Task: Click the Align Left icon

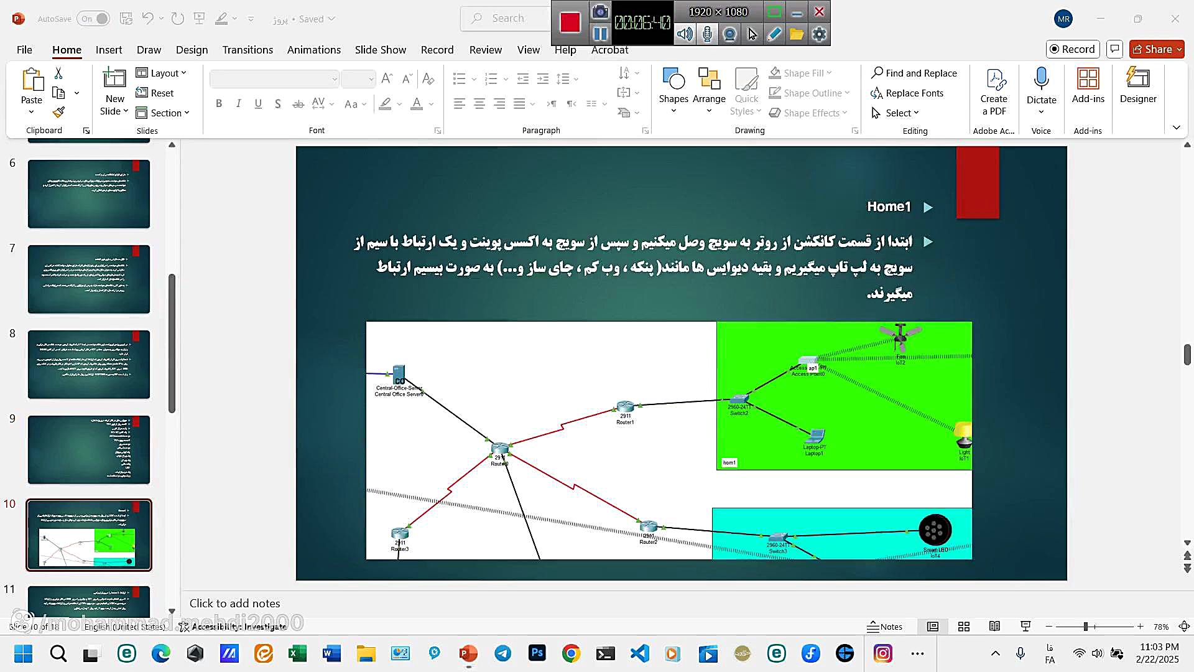Action: point(460,104)
